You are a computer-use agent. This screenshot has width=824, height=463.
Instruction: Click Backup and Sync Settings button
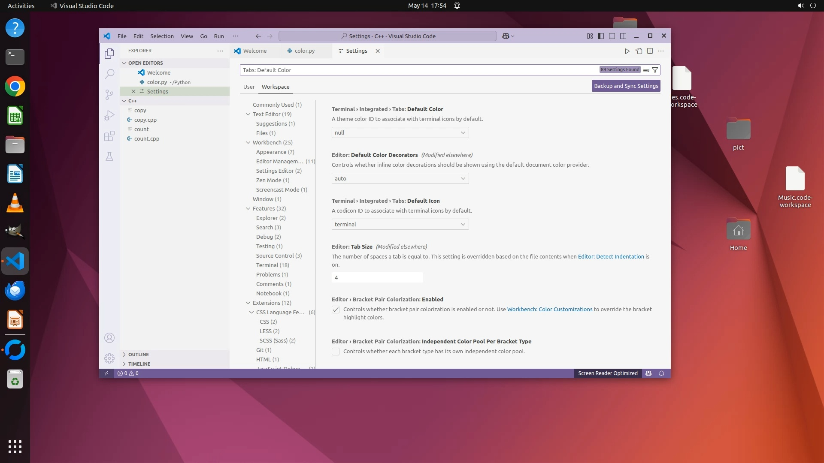click(x=626, y=86)
